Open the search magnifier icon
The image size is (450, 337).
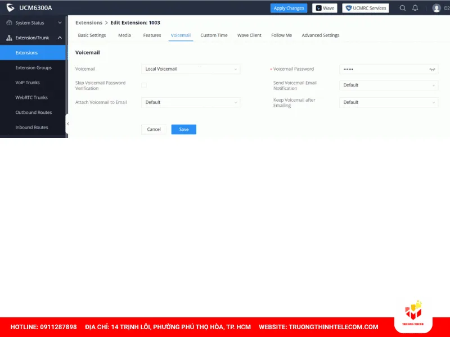[x=403, y=8]
